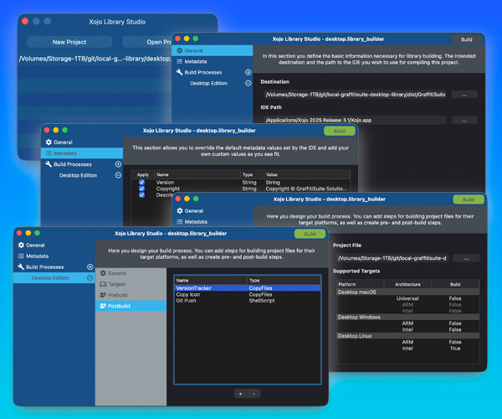Click the New Project button
Viewport: 502px width, 419px height.
click(x=70, y=42)
